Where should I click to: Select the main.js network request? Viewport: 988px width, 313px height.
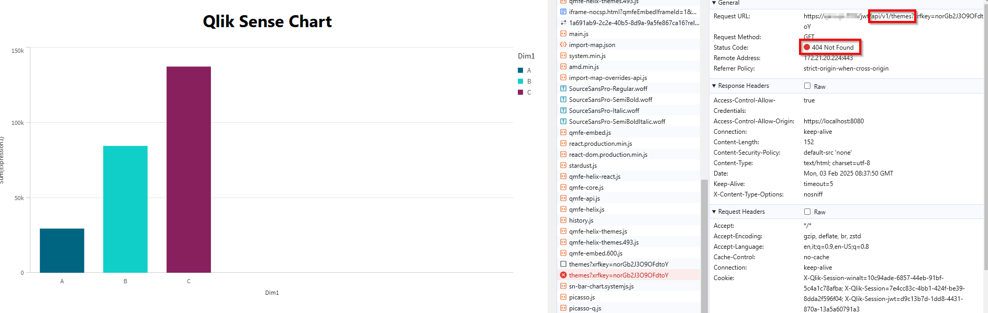tap(629, 33)
